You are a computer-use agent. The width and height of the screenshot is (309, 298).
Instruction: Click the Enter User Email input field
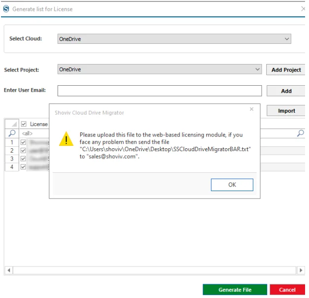tap(159, 91)
